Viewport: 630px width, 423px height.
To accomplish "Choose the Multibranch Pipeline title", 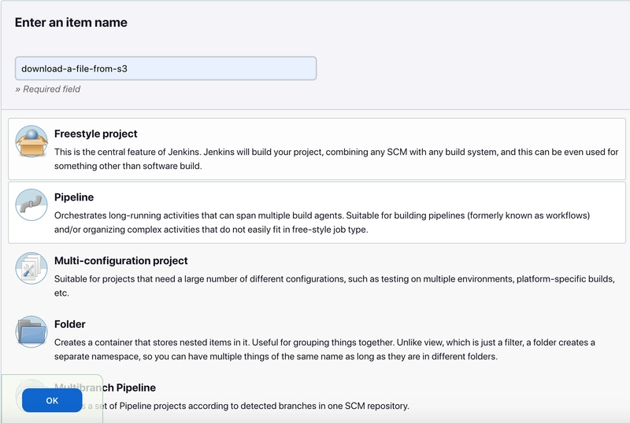I will (x=105, y=388).
